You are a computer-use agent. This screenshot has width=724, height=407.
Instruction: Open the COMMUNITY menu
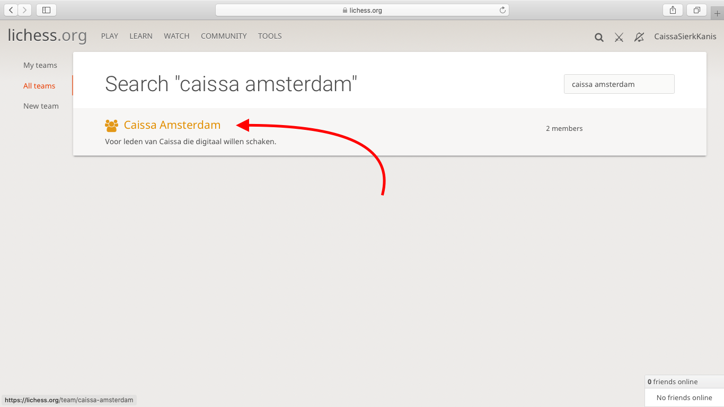(x=224, y=36)
